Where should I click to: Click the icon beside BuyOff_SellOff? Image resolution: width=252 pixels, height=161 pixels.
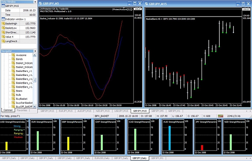13,107
